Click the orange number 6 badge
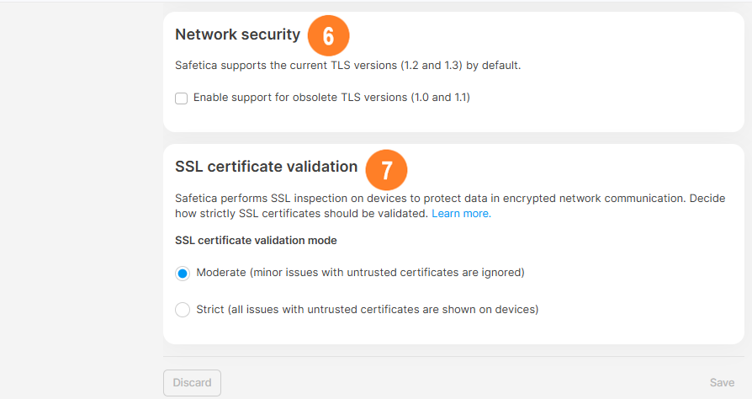752x399 pixels. pyautogui.click(x=328, y=36)
